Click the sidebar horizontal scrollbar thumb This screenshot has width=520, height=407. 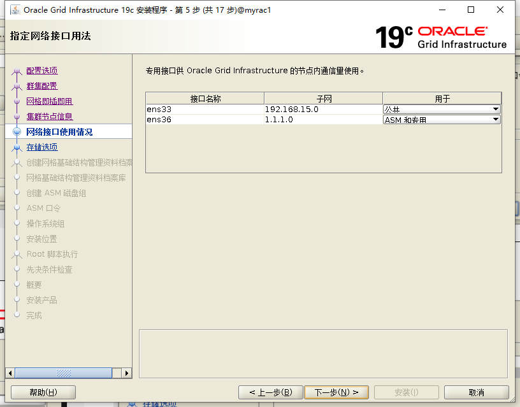tap(64, 373)
